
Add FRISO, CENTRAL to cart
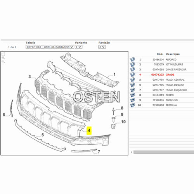pos(132,80)
